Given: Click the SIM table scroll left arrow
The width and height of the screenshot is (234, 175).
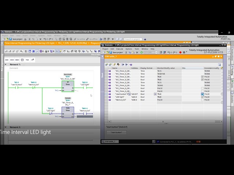Looking at the screenshot, I should (109, 121).
